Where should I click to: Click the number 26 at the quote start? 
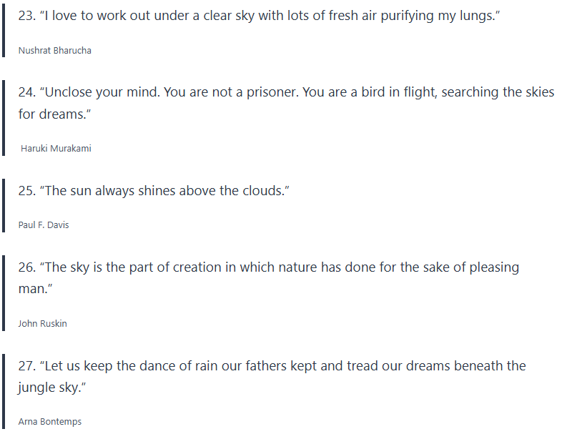[26, 267]
